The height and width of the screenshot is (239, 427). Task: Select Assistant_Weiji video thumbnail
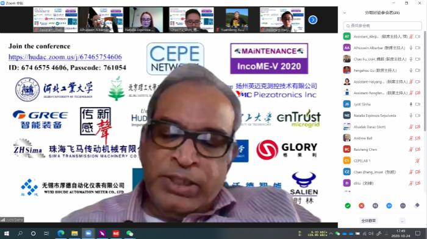click(56, 20)
